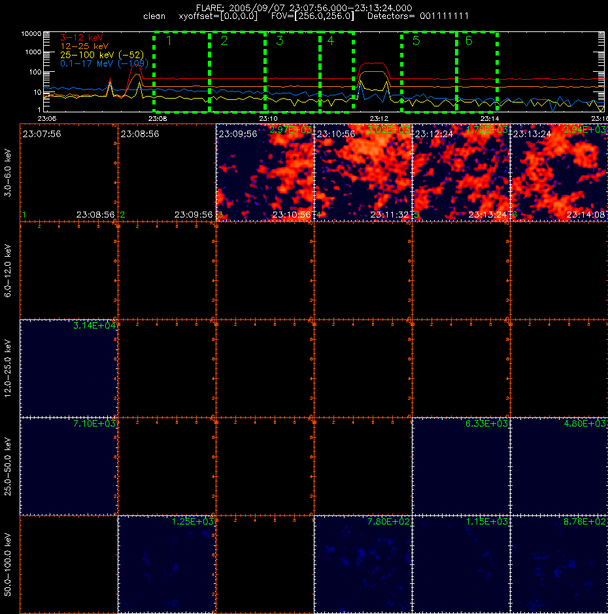Open the 25.0-50.0 keV panel labeled 4.80E+03
Viewport: 608px width, 614px height.
click(x=560, y=466)
